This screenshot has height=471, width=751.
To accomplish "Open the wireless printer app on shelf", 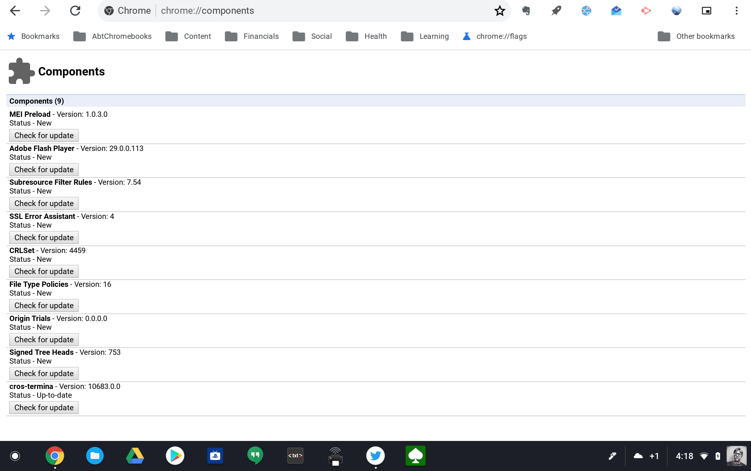I will click(336, 456).
